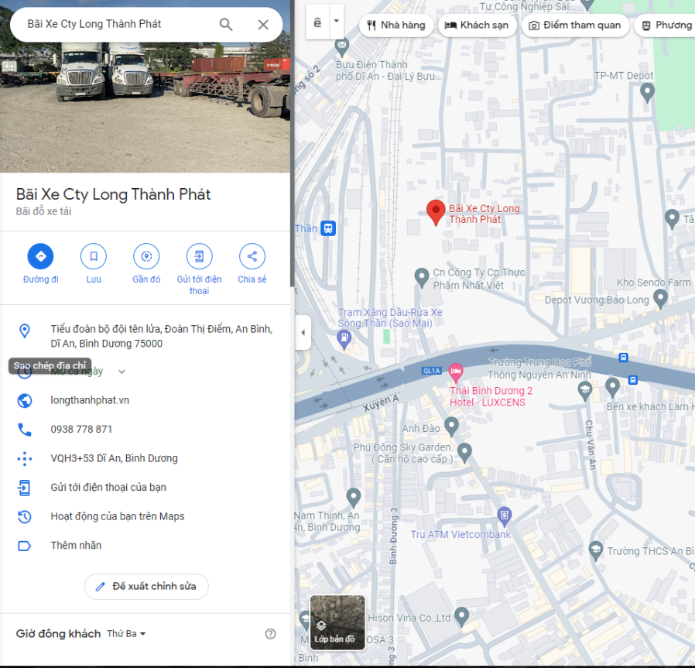Click the Đề xuất chỉnh sửa button
Screen dimensions: 695x668
pos(146,586)
